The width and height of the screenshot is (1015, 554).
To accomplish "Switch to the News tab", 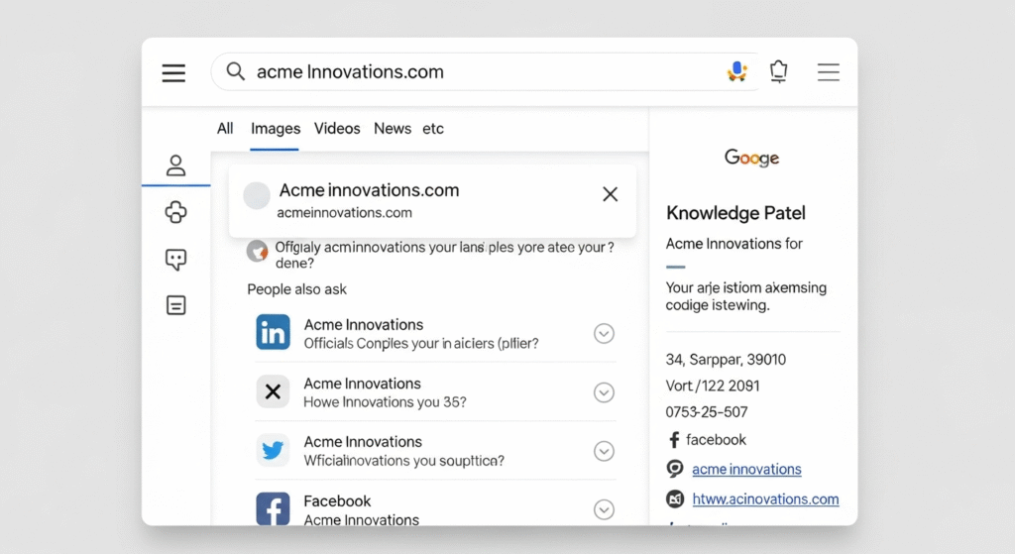I will pyautogui.click(x=392, y=129).
